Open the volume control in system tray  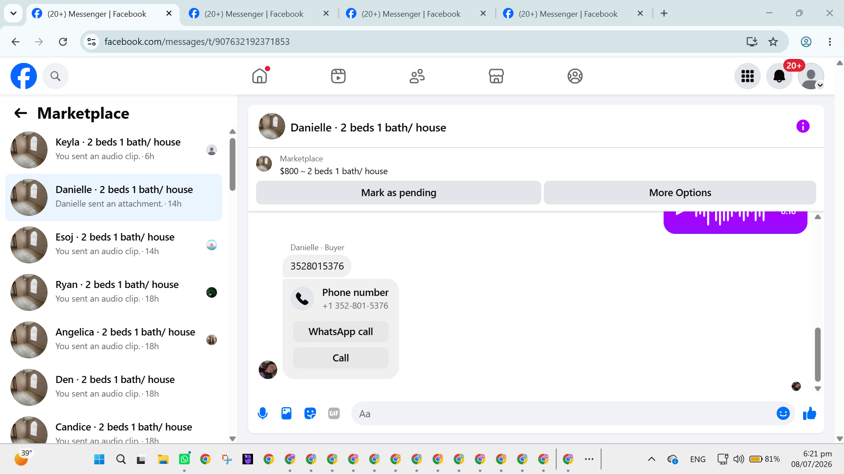point(738,459)
